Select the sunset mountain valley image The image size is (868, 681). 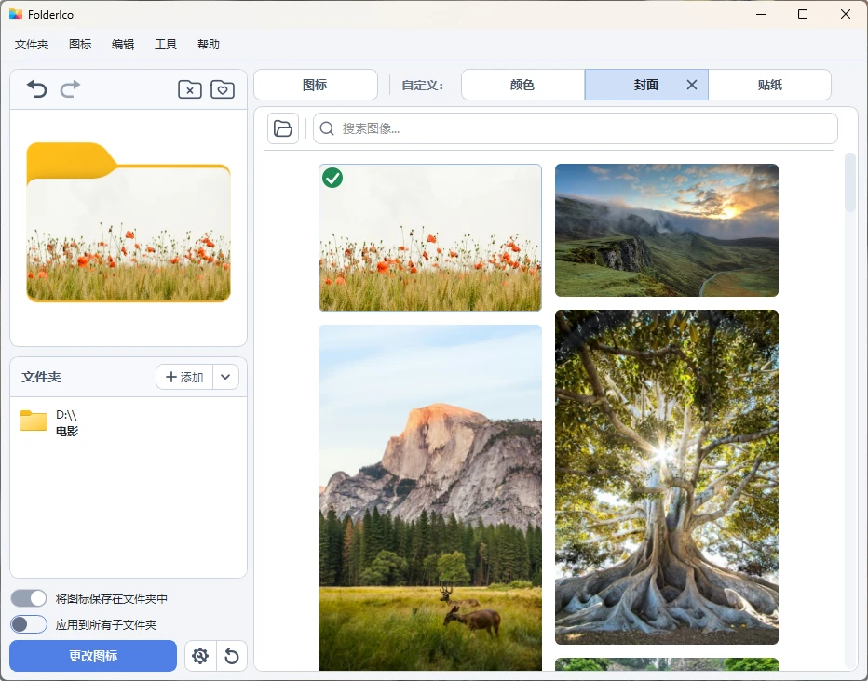coord(667,230)
